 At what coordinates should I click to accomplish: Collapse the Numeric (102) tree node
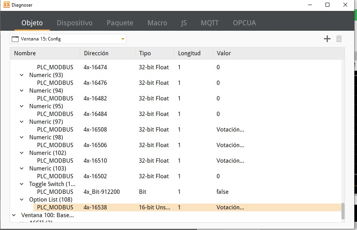pyautogui.click(x=22, y=153)
